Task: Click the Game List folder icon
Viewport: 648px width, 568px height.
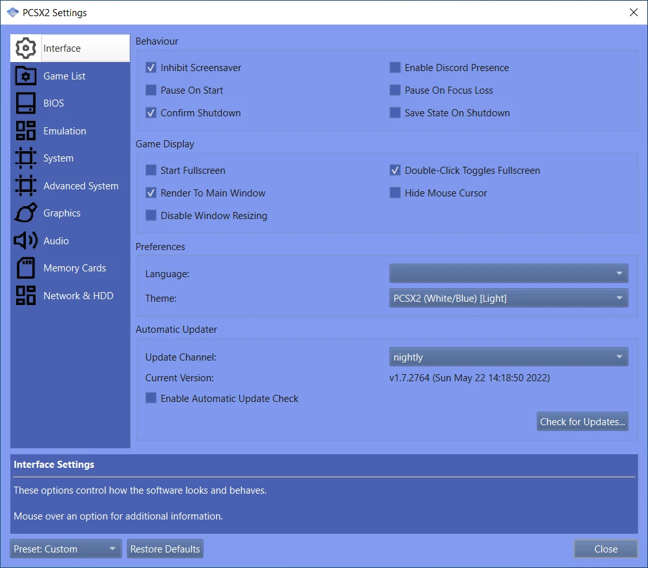Action: tap(26, 76)
